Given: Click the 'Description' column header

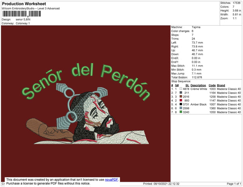Looking at the screenshot, I should (198, 85).
